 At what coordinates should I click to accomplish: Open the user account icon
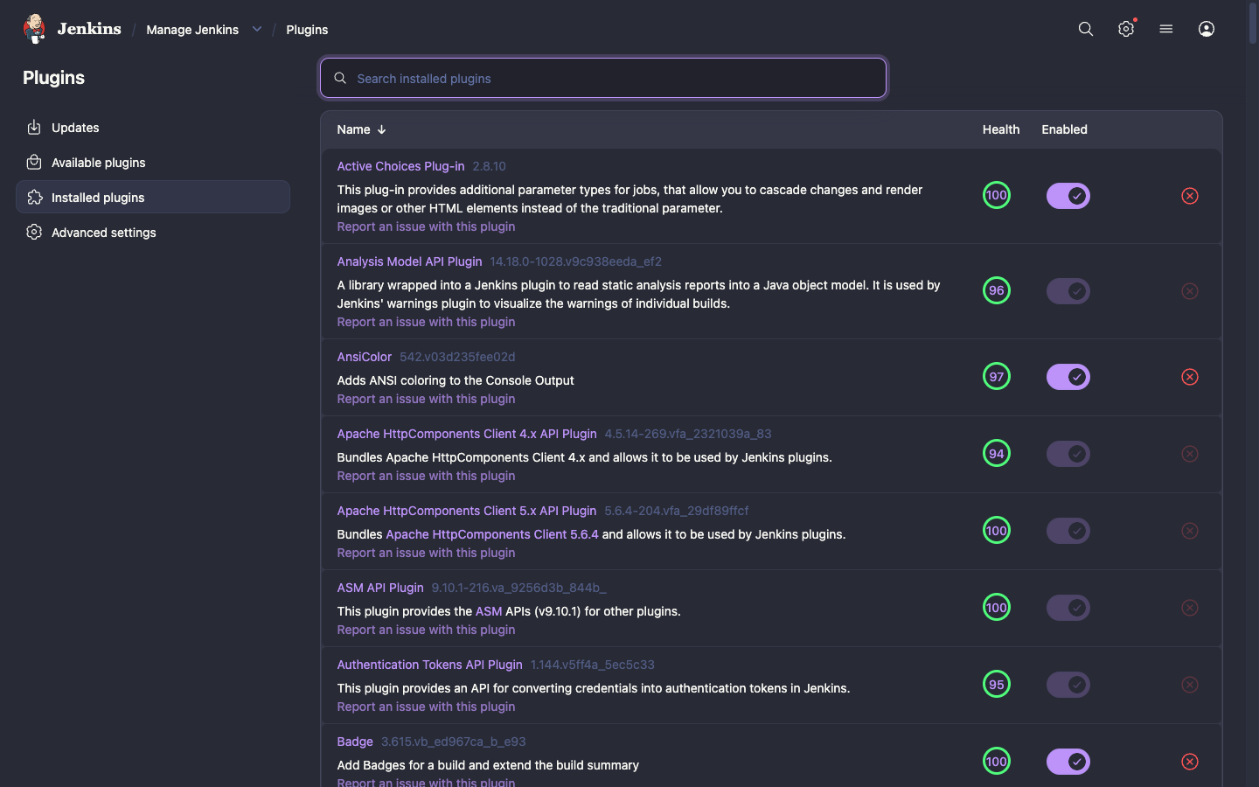coord(1207,29)
